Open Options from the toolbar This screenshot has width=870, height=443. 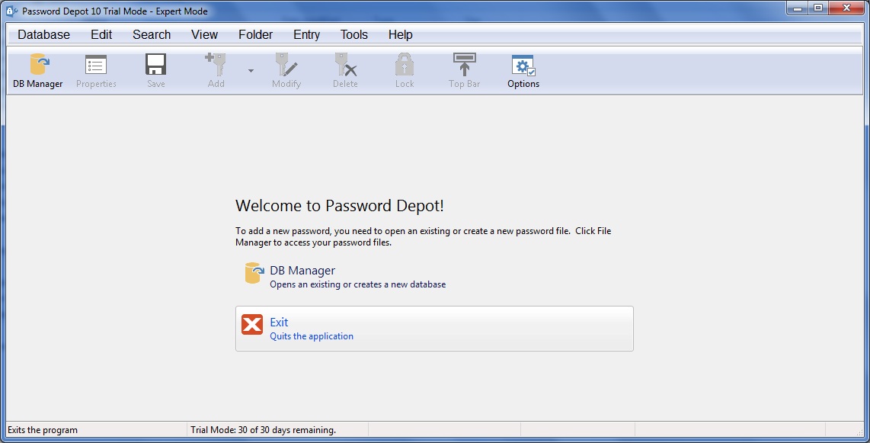click(x=523, y=69)
